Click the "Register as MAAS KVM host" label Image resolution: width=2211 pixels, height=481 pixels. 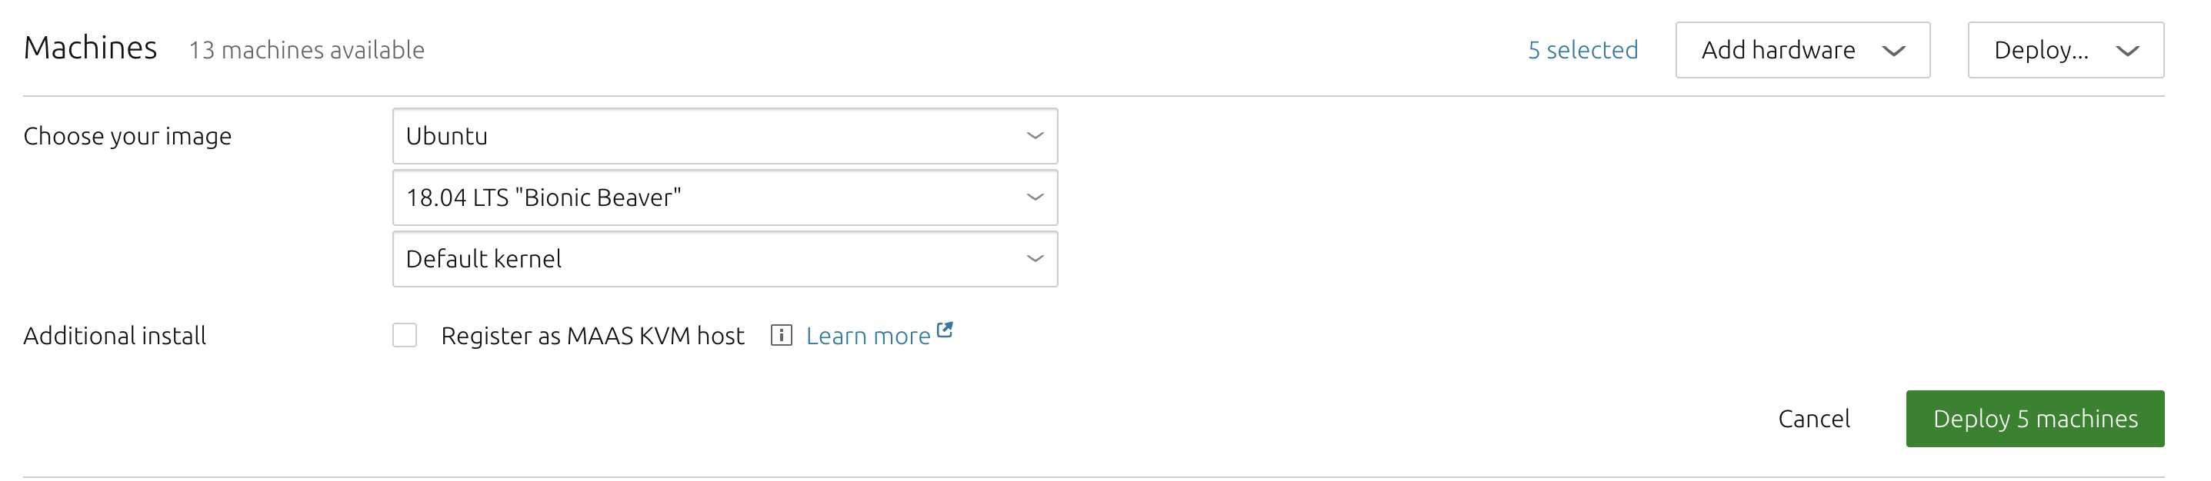(592, 336)
